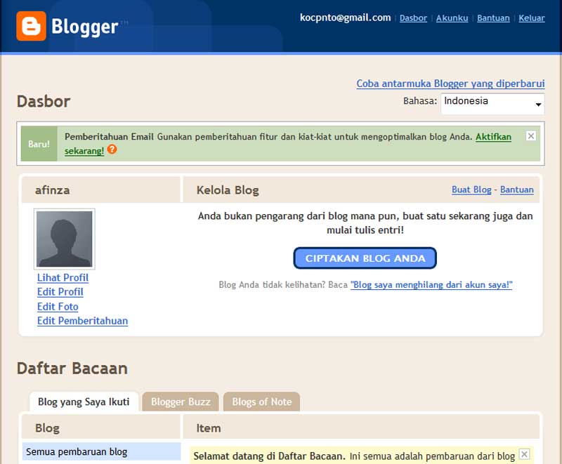Viewport: 562px width, 464px height.
Task: Click the Baru! label badge
Action: (39, 144)
